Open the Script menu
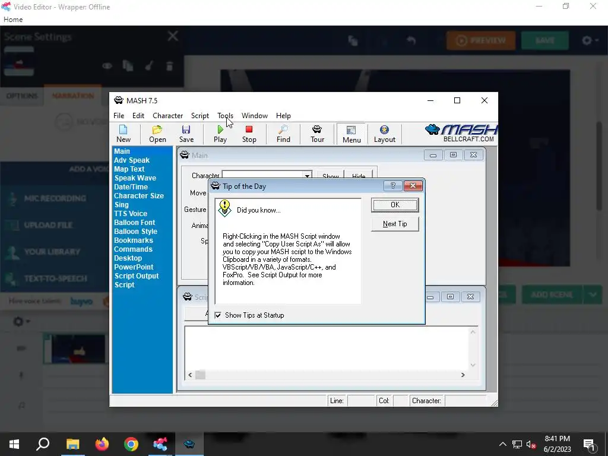Image resolution: width=608 pixels, height=456 pixels. click(x=199, y=116)
